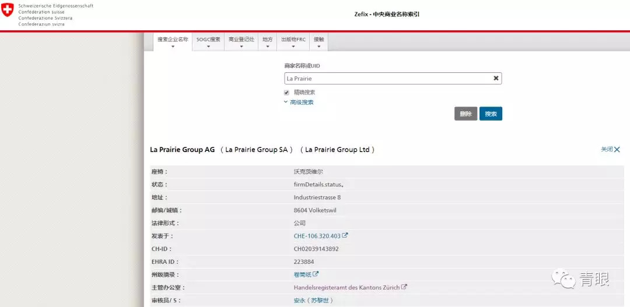Open dropdown arrow under 地方
Image resolution: width=630 pixels, height=307 pixels.
coord(267,47)
